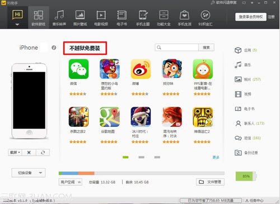Image resolution: width=280 pixels, height=204 pixels.
Task: Open the Temple Run 2 icon
Action: 203,117
